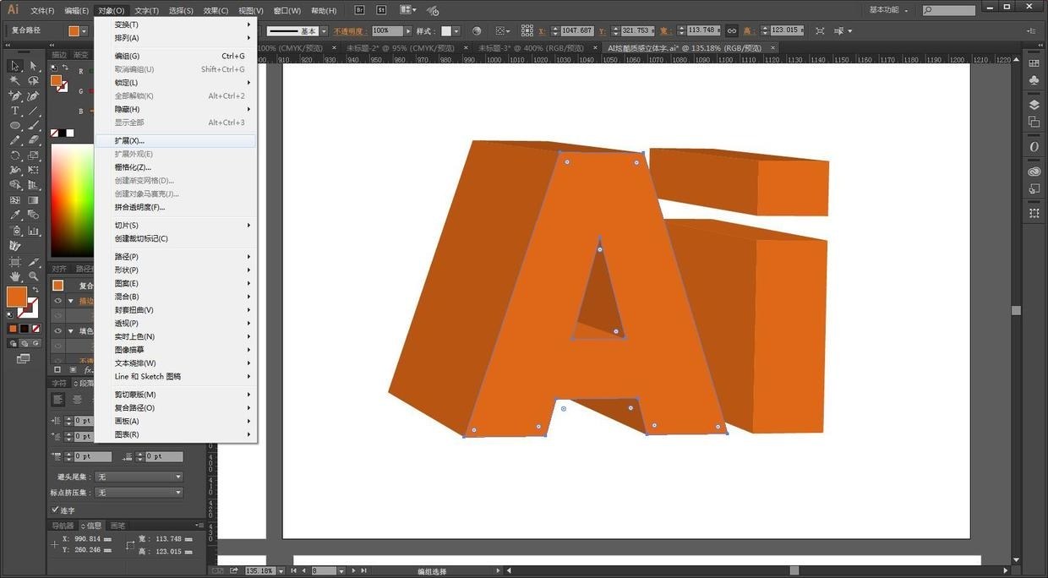Open the 标点挤压集 dropdown
This screenshot has height=578, width=1048.
click(x=139, y=493)
